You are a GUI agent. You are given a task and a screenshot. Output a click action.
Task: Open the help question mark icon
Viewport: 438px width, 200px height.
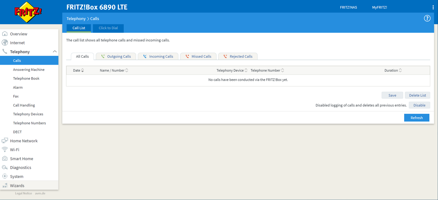(427, 18)
